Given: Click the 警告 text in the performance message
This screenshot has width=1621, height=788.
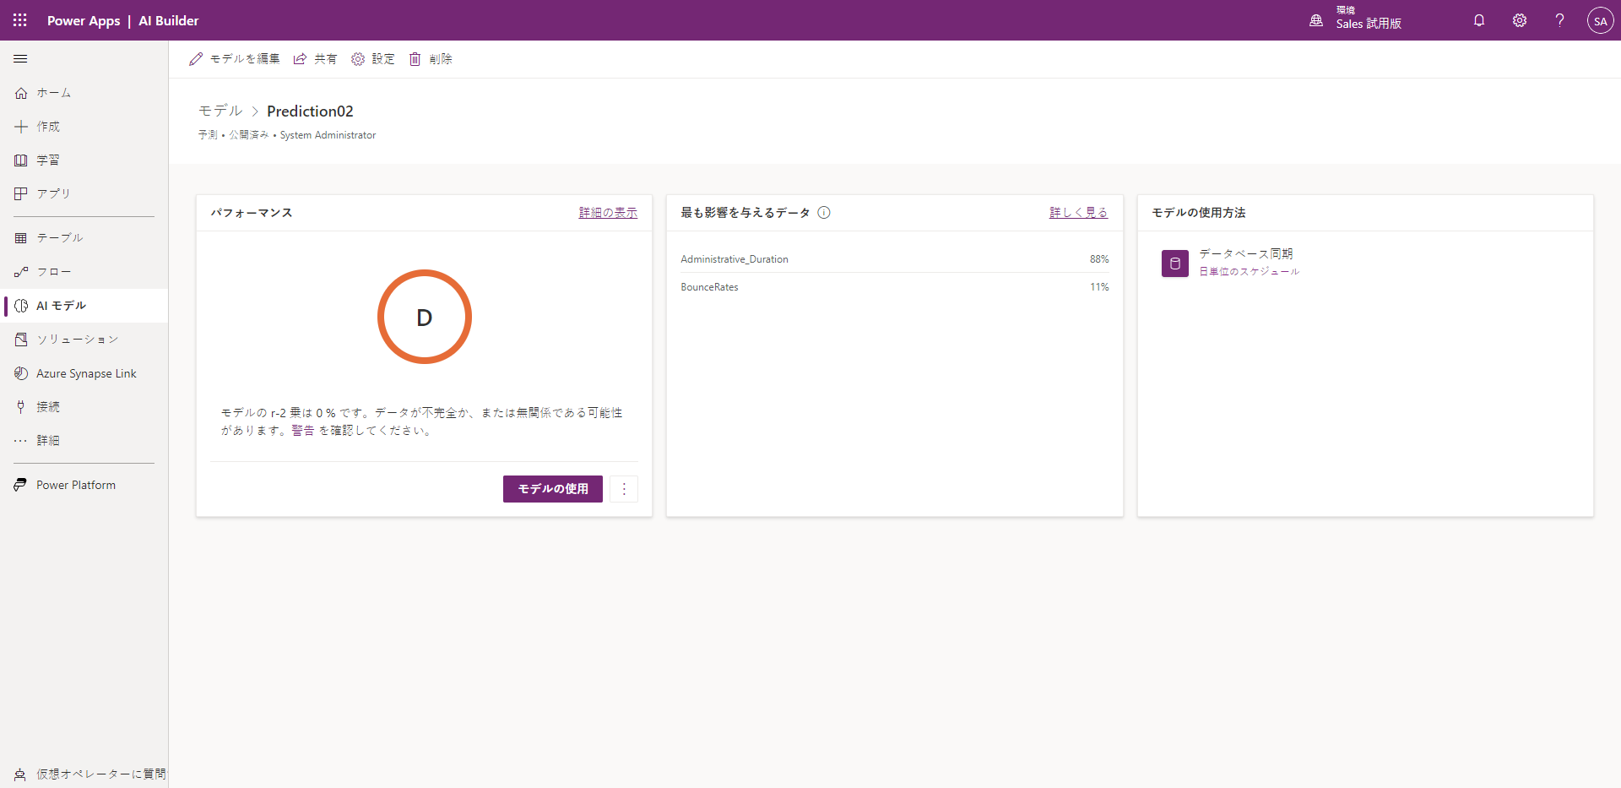Looking at the screenshot, I should point(303,431).
